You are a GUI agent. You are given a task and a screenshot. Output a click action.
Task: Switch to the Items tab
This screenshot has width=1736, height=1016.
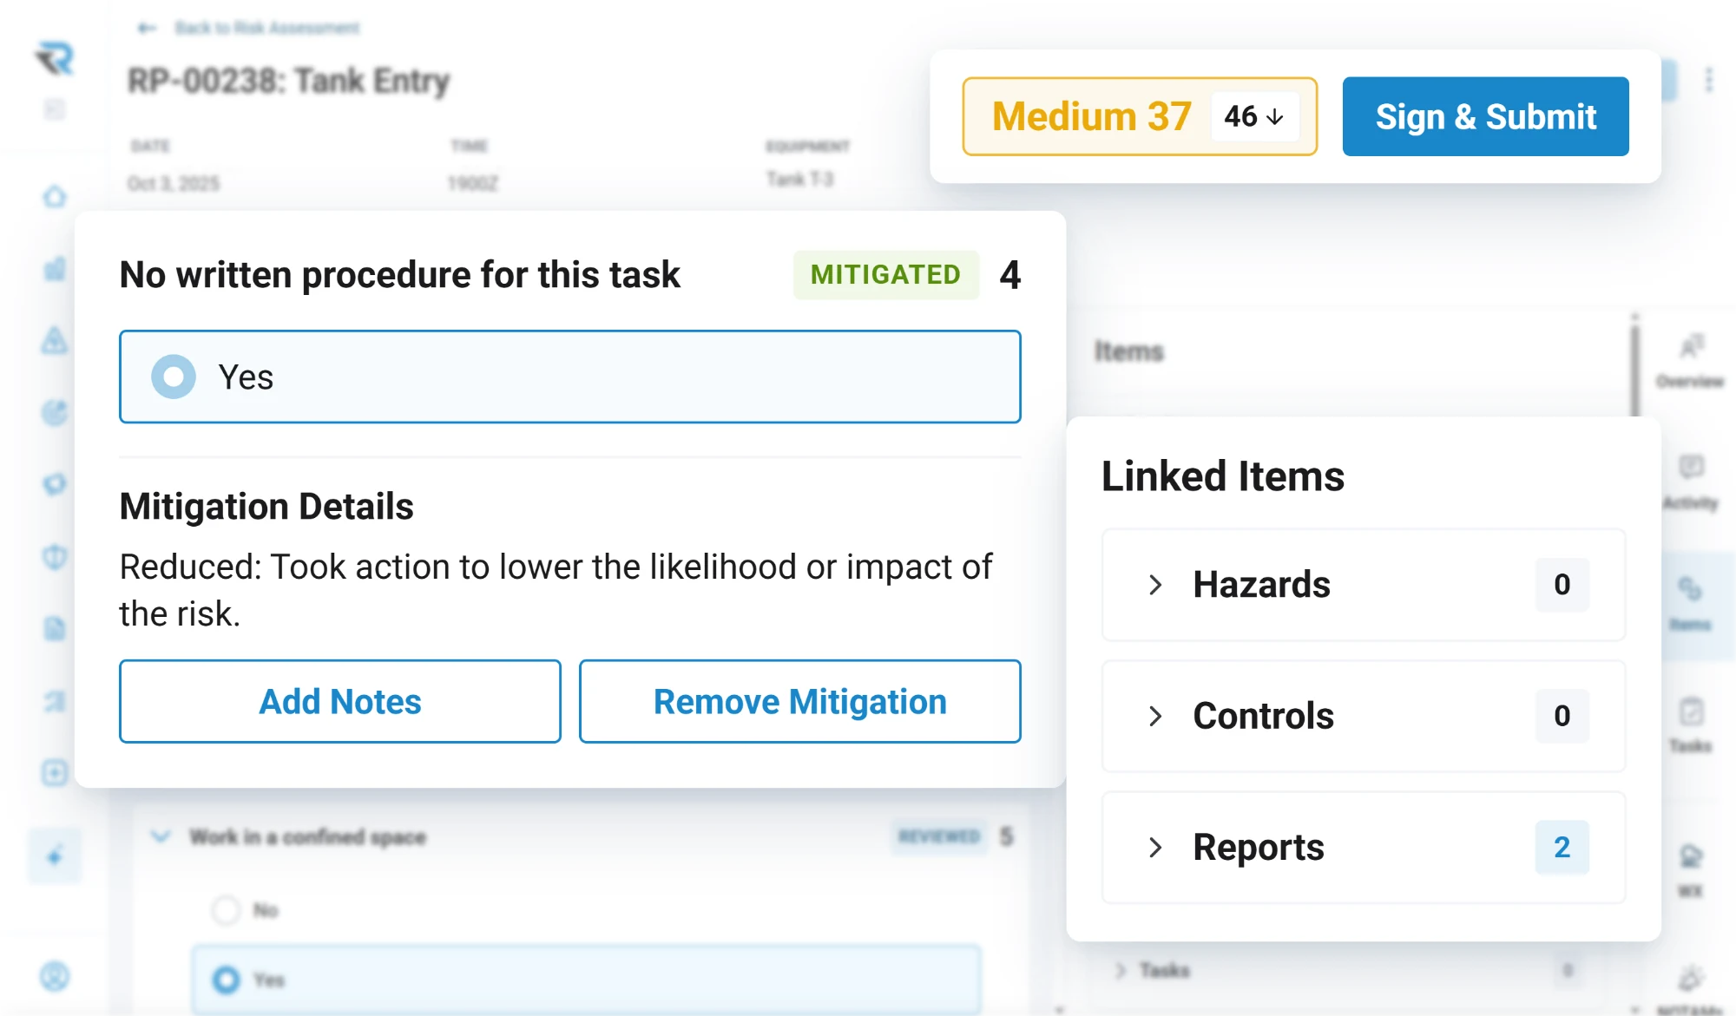1690,605
